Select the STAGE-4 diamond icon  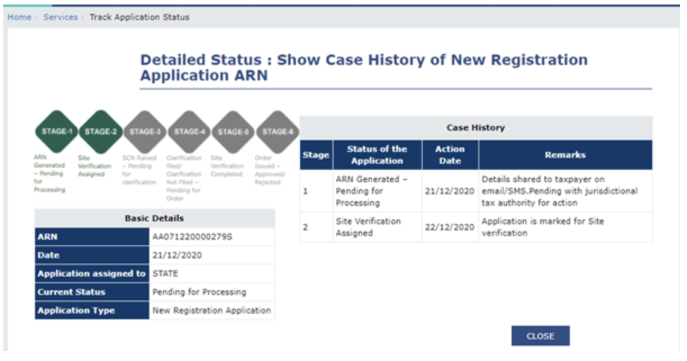pyautogui.click(x=189, y=132)
